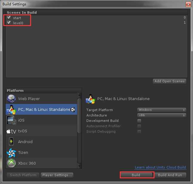This screenshot has height=184, width=193.
Task: Click the Unity logo on selected platform row
Action: pos(73,110)
